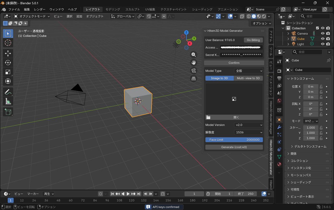Switch to the Multi-view to 3D tab
Viewport: 334px width, 210px height.
(248, 78)
